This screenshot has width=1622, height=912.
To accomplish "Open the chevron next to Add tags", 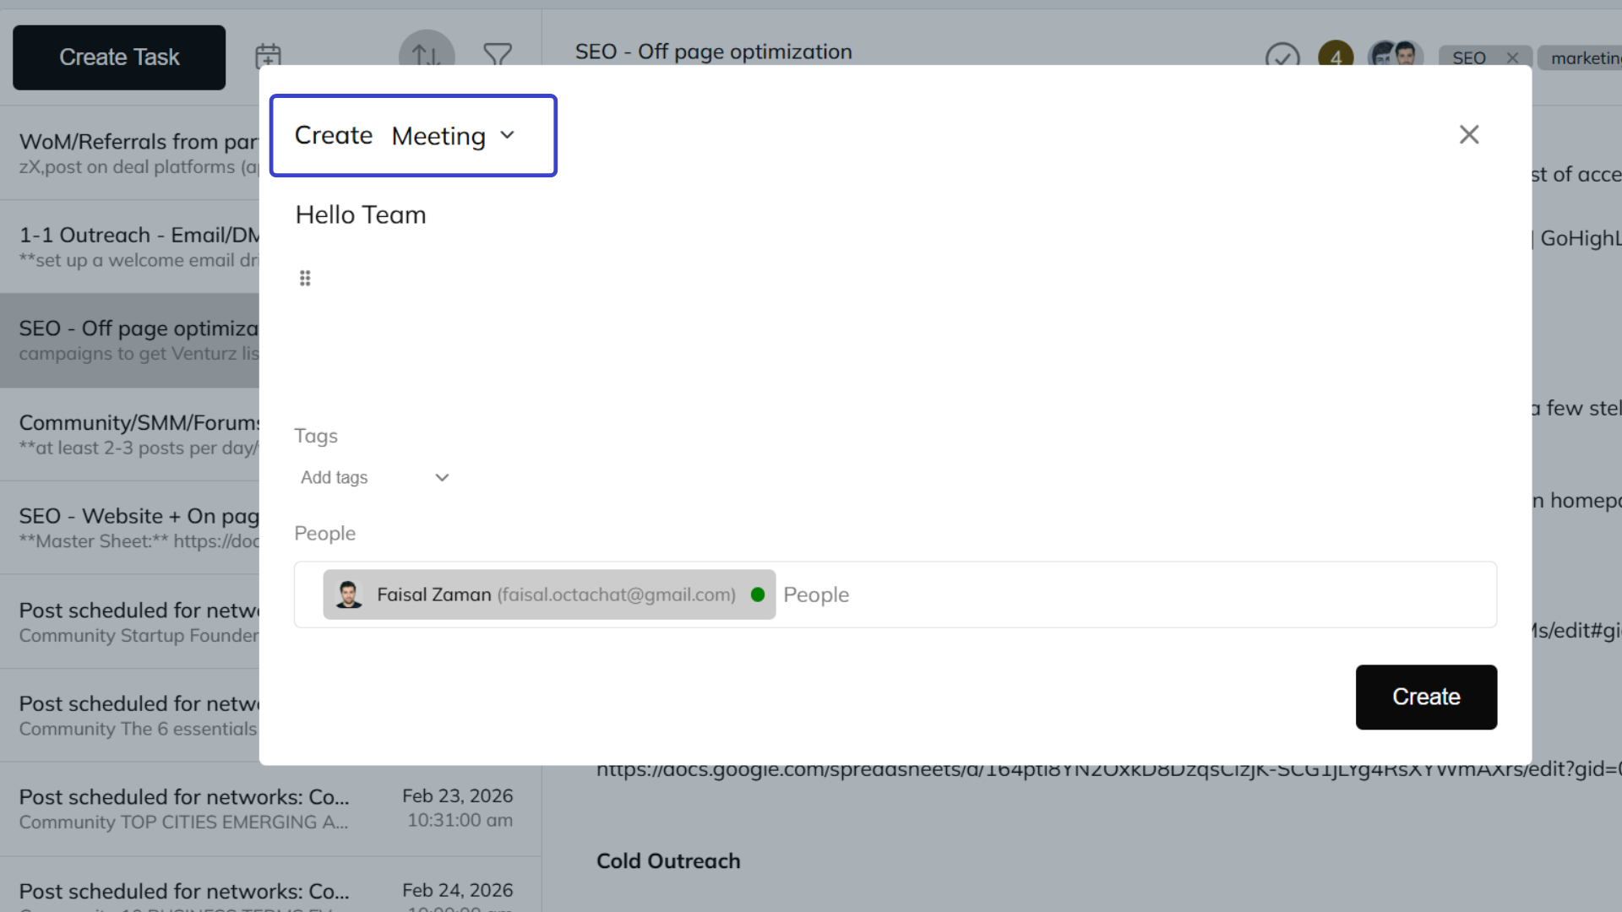I will coord(442,477).
